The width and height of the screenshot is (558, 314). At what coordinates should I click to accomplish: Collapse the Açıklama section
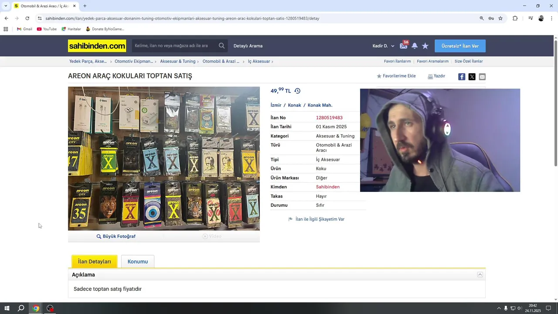click(480, 275)
